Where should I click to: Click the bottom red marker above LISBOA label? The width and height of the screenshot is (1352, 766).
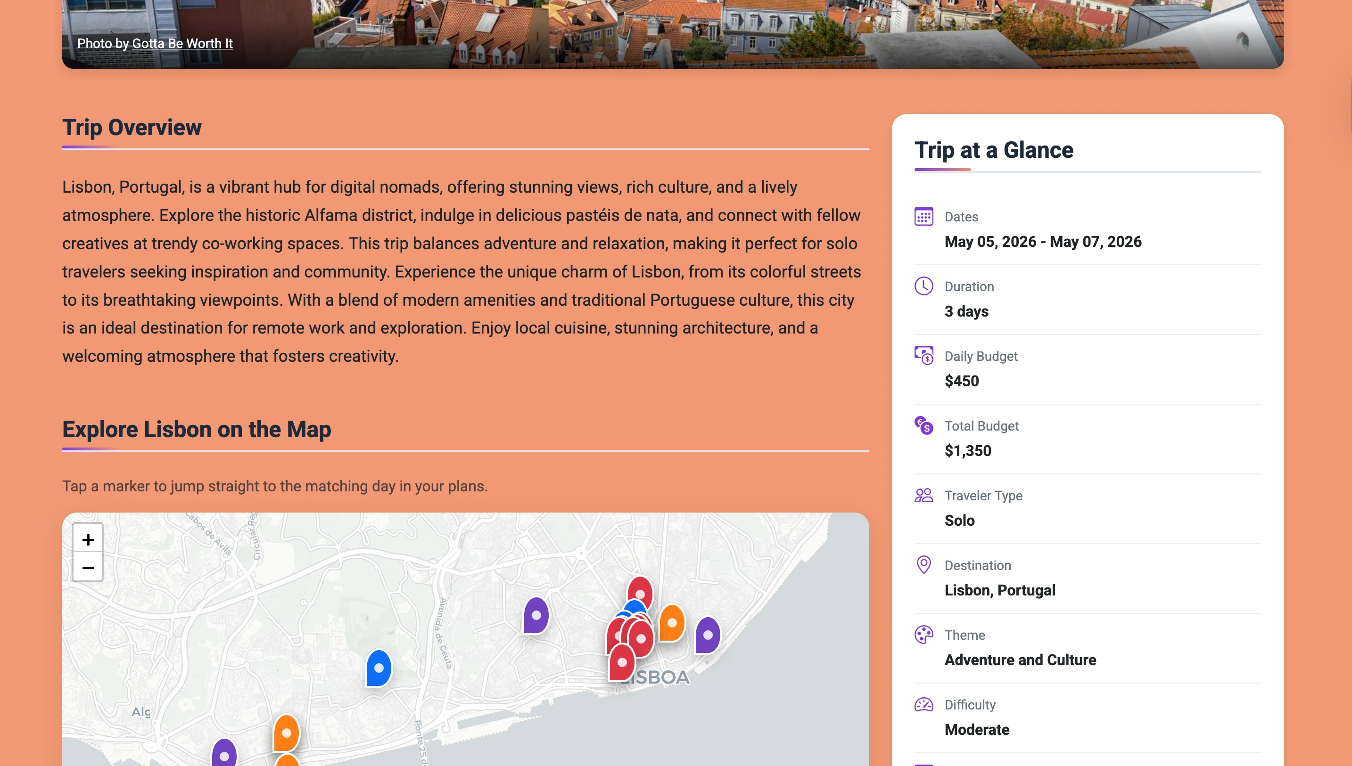pyautogui.click(x=622, y=662)
